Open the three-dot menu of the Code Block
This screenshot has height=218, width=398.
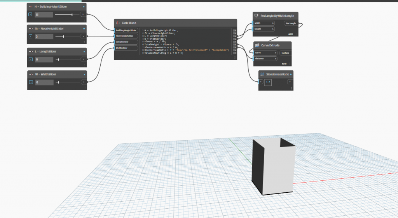coord(235,58)
